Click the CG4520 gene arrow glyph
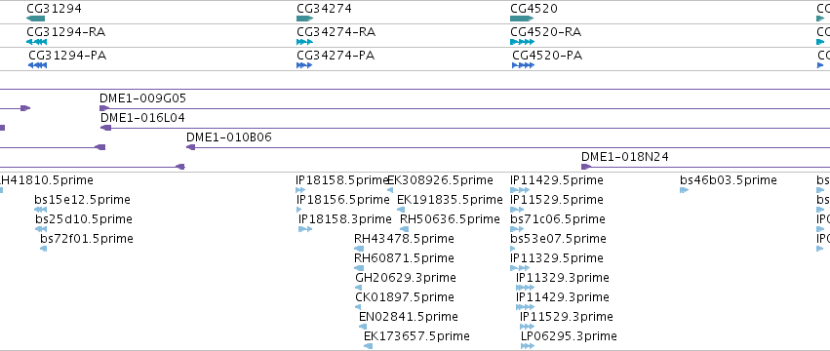 coord(522,19)
